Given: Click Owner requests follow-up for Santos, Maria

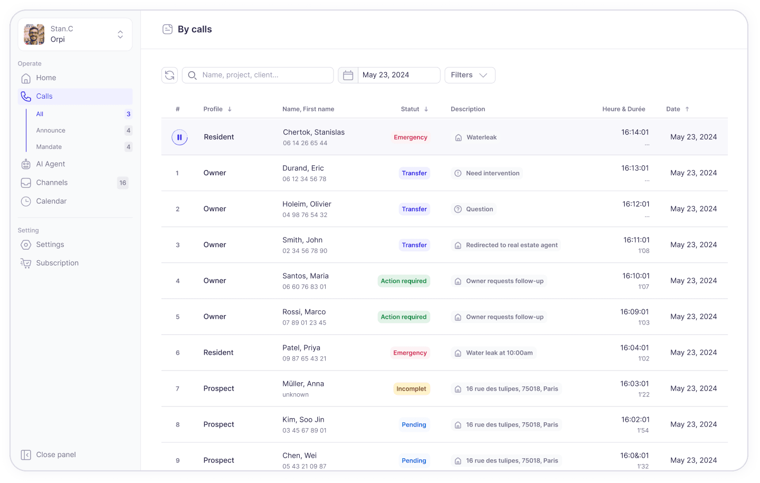Looking at the screenshot, I should (x=499, y=281).
